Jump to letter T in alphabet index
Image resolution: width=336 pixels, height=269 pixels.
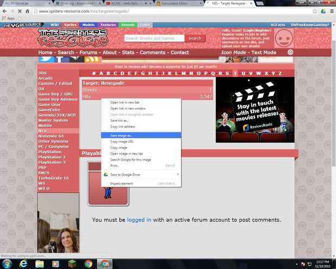click(235, 73)
